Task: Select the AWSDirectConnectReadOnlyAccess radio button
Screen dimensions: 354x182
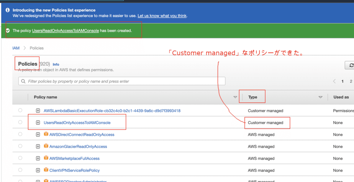Action: point(20,134)
